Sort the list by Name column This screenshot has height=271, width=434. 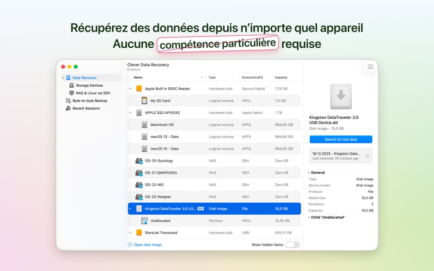(138, 78)
